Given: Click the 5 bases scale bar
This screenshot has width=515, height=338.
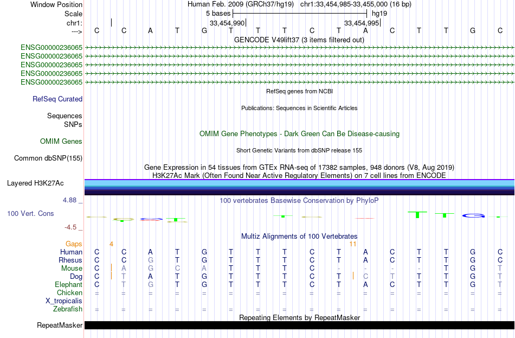Looking at the screenshot, I should [x=300, y=14].
